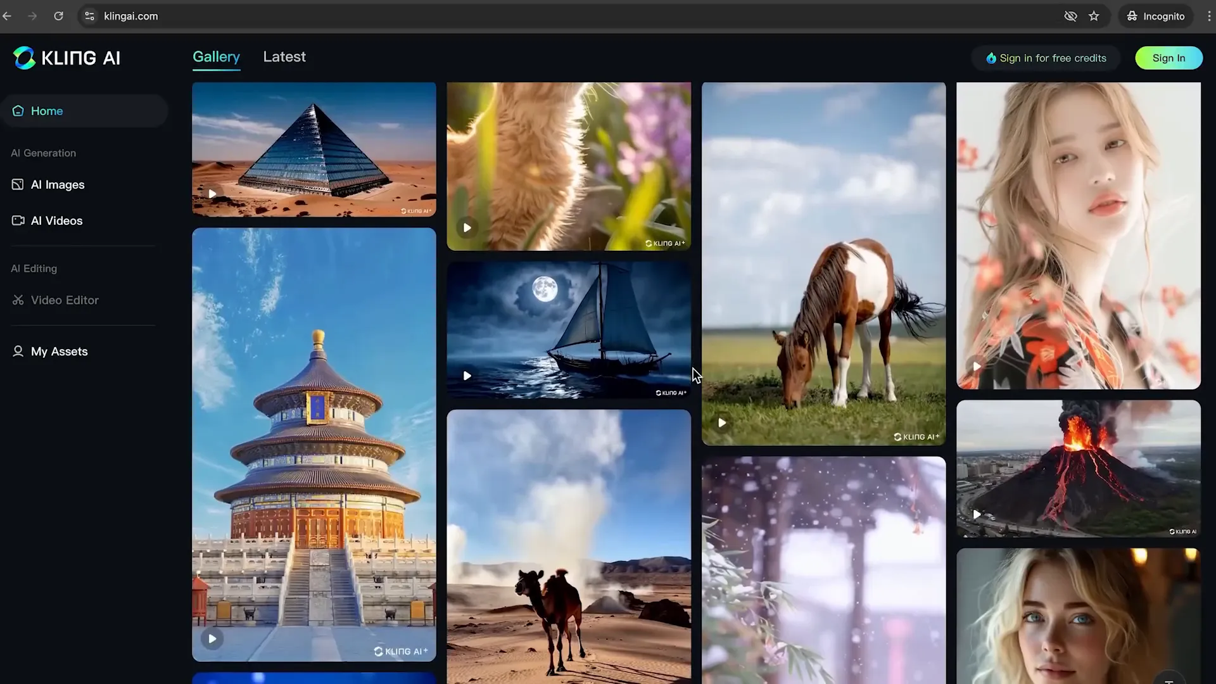Click Sign in for free credits
This screenshot has height=684, width=1216.
1045,58
